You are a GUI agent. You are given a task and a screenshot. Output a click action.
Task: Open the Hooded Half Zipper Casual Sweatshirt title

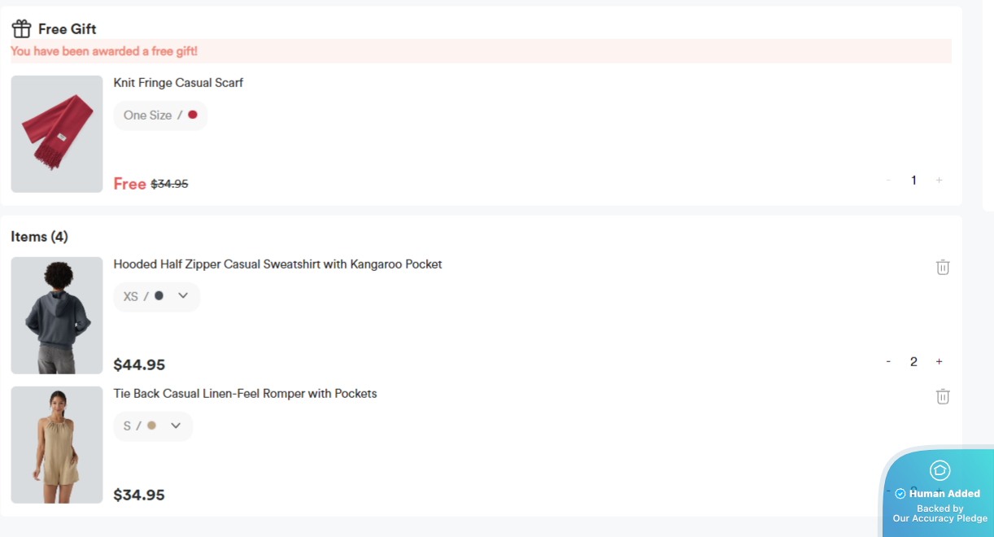[277, 264]
